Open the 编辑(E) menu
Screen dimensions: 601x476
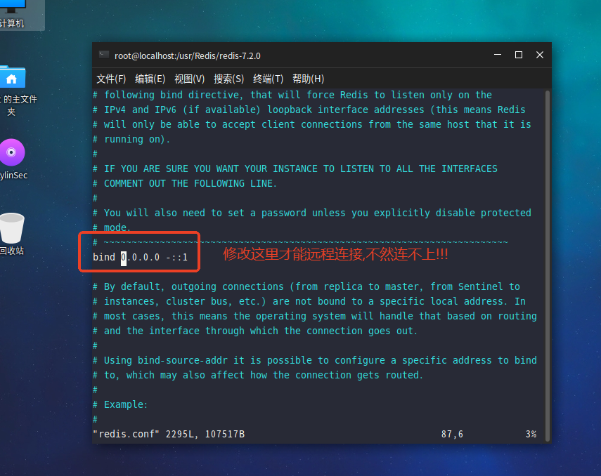tap(150, 79)
